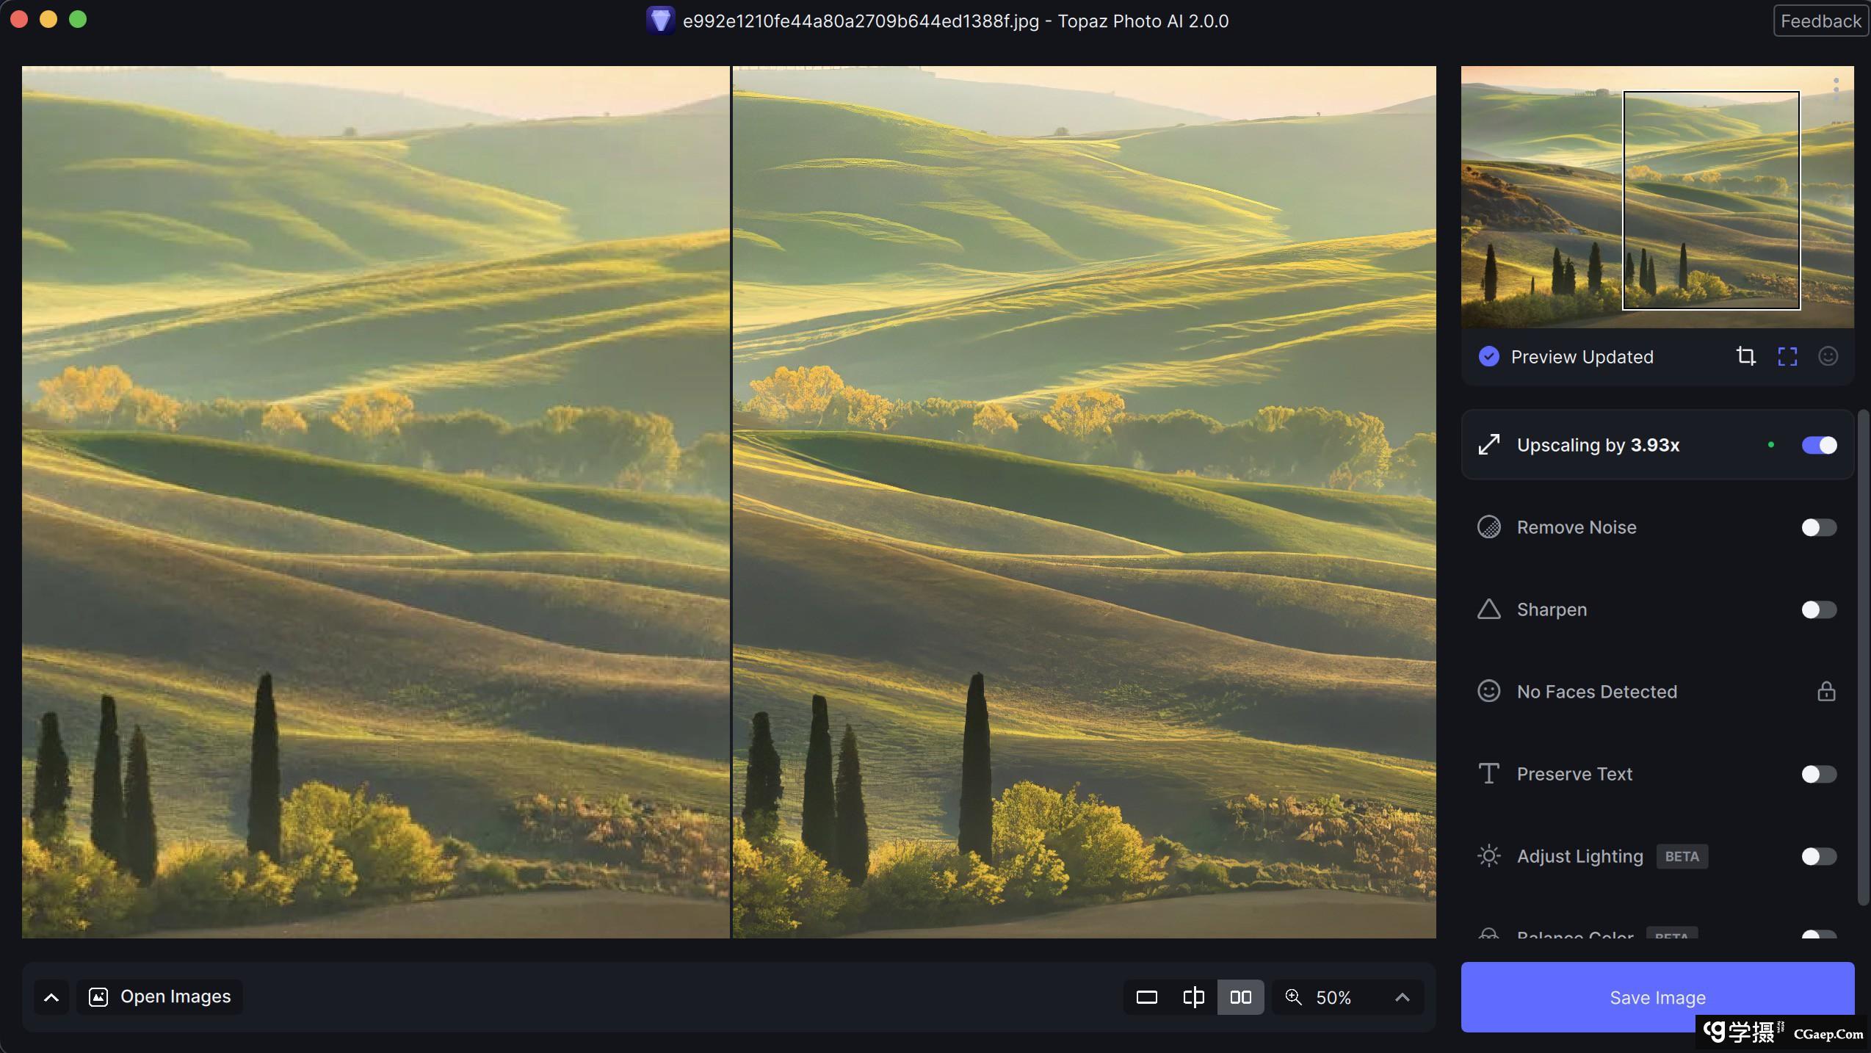Image resolution: width=1871 pixels, height=1053 pixels.
Task: Select side-by-side comparison view
Action: tap(1240, 997)
